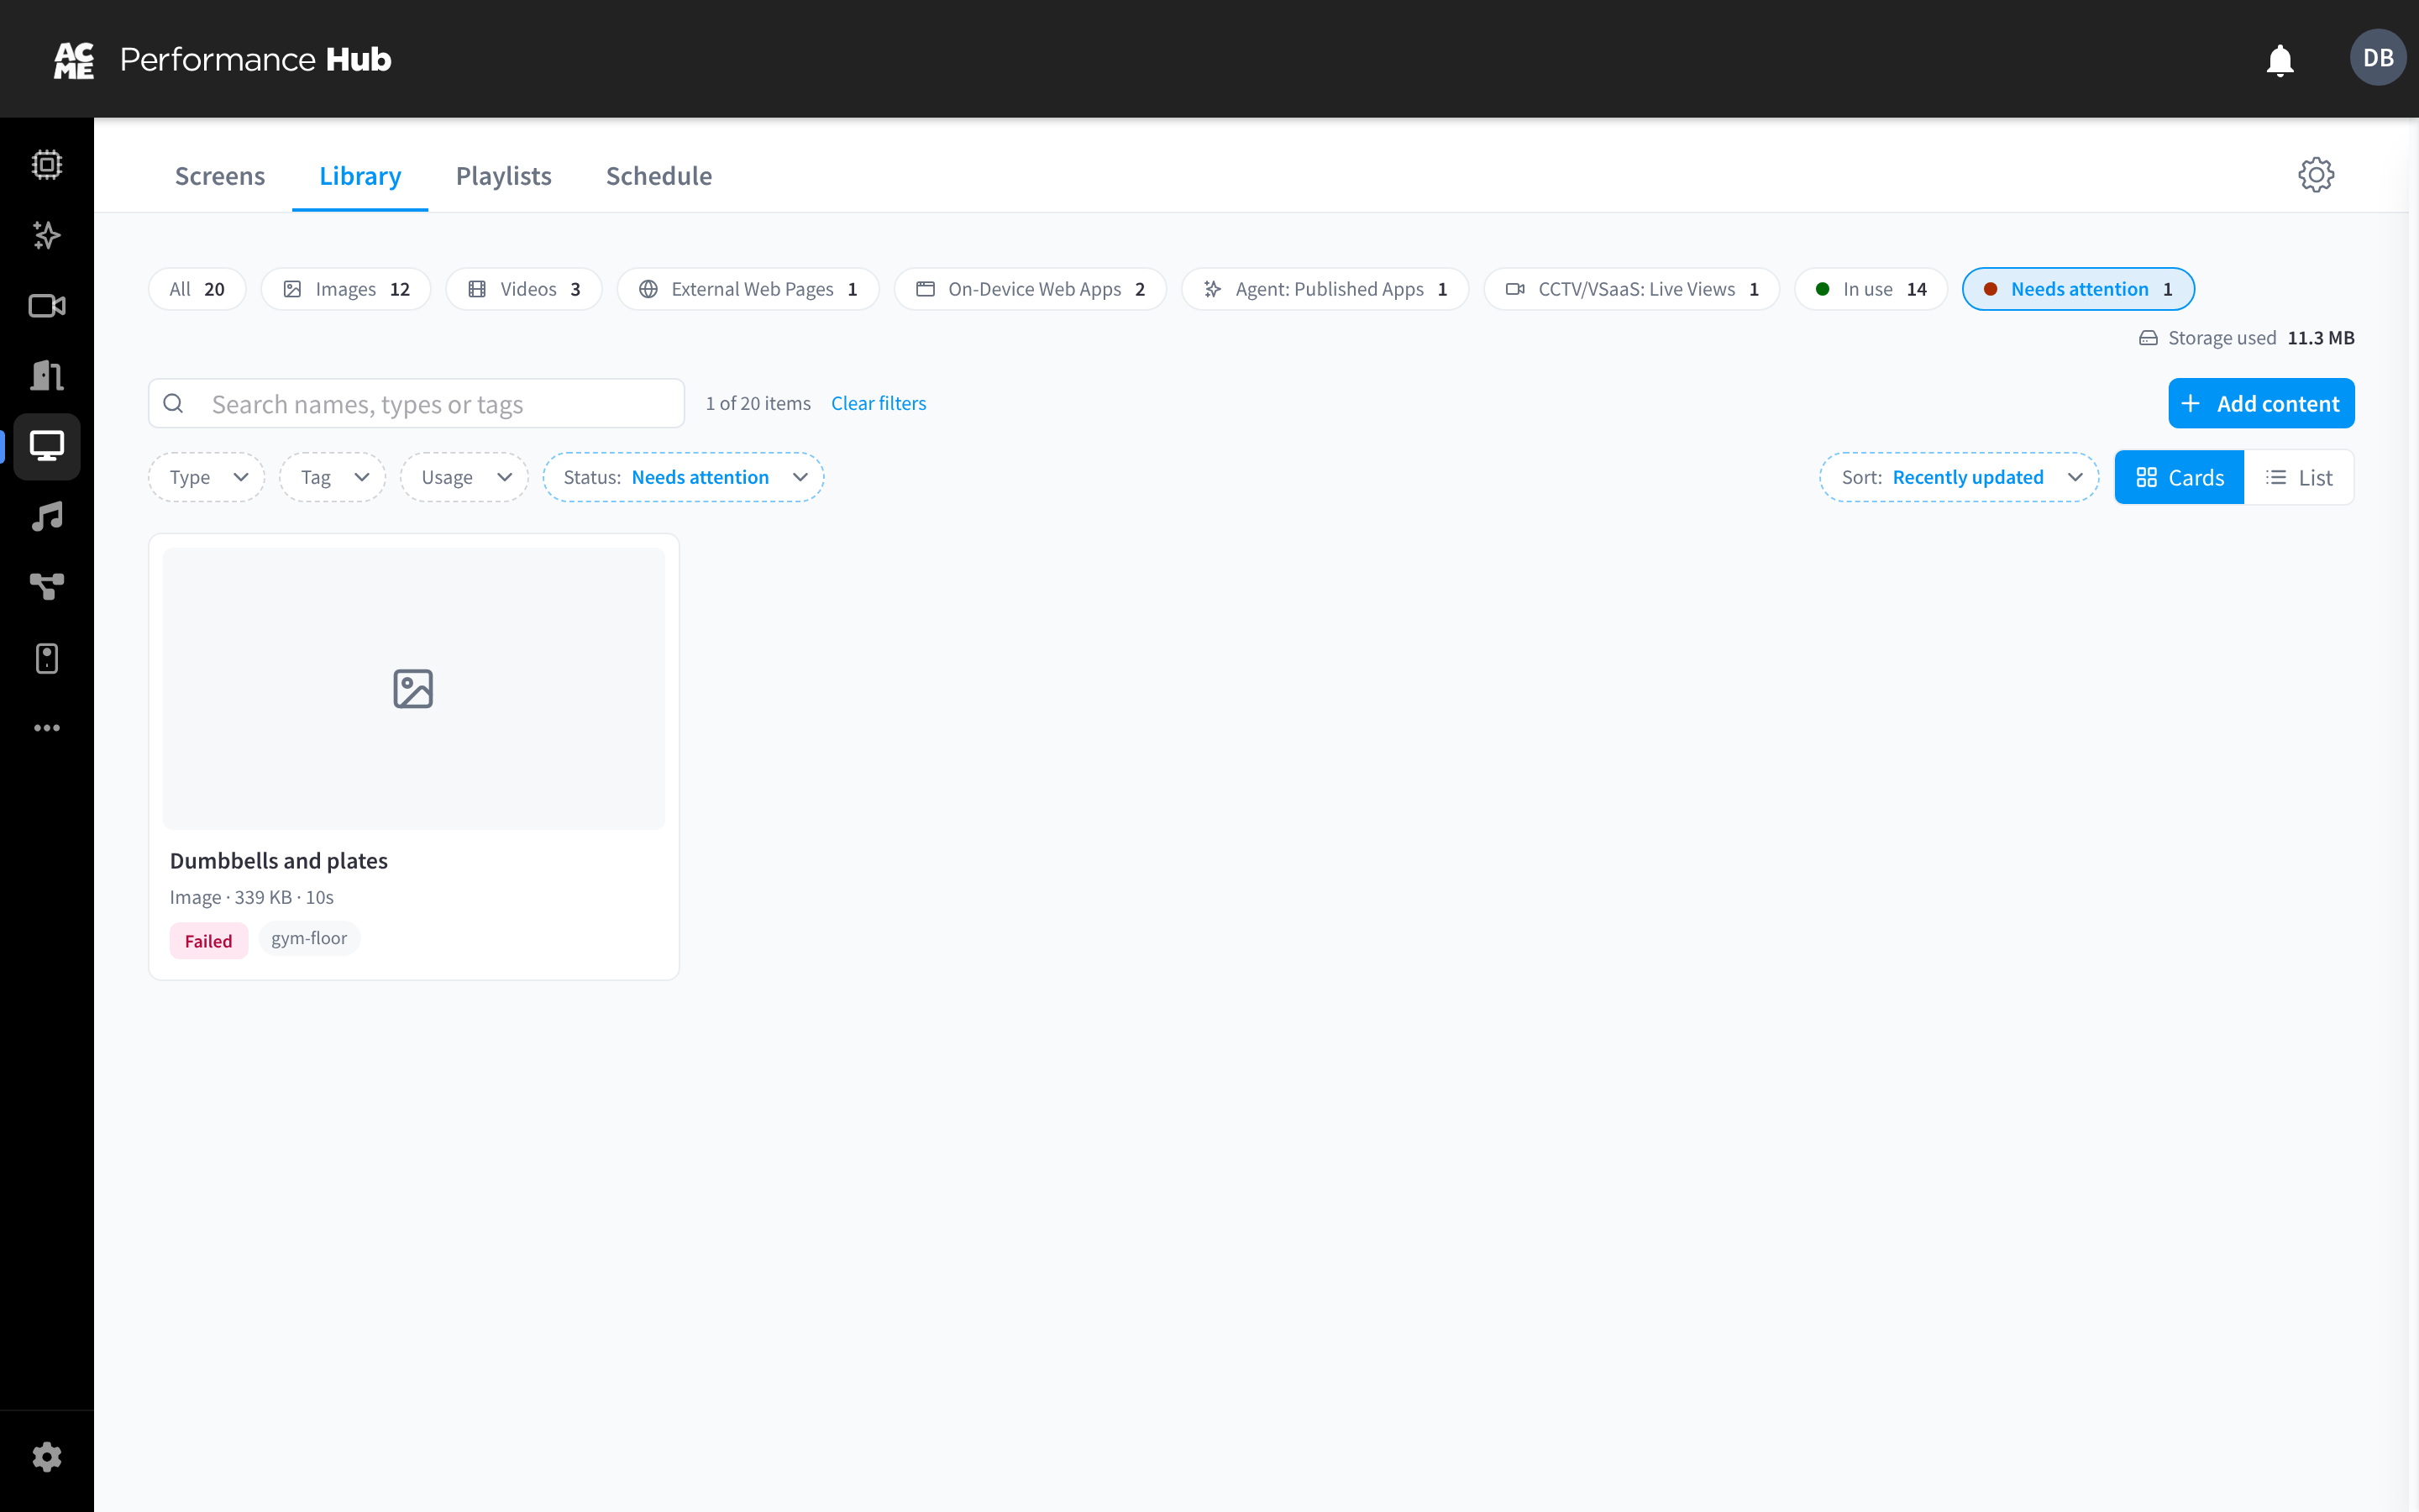Open the Schedule tab
The width and height of the screenshot is (2419, 1512).
tap(659, 176)
